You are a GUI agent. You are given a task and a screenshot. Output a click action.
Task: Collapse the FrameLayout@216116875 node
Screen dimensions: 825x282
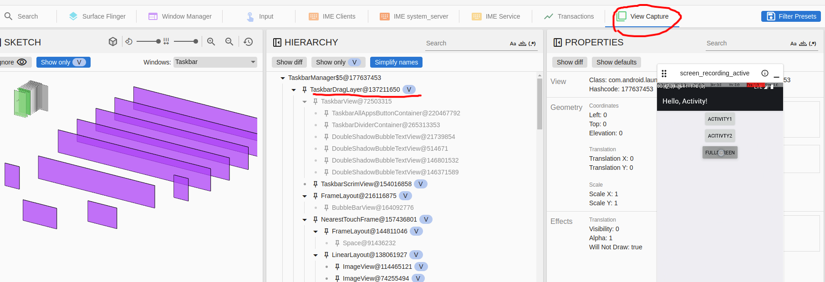(305, 196)
